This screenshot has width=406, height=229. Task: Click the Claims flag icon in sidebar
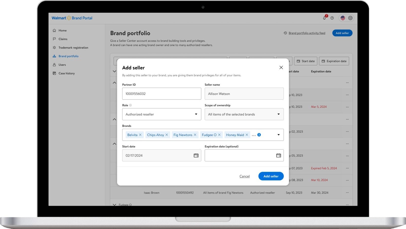coord(54,39)
